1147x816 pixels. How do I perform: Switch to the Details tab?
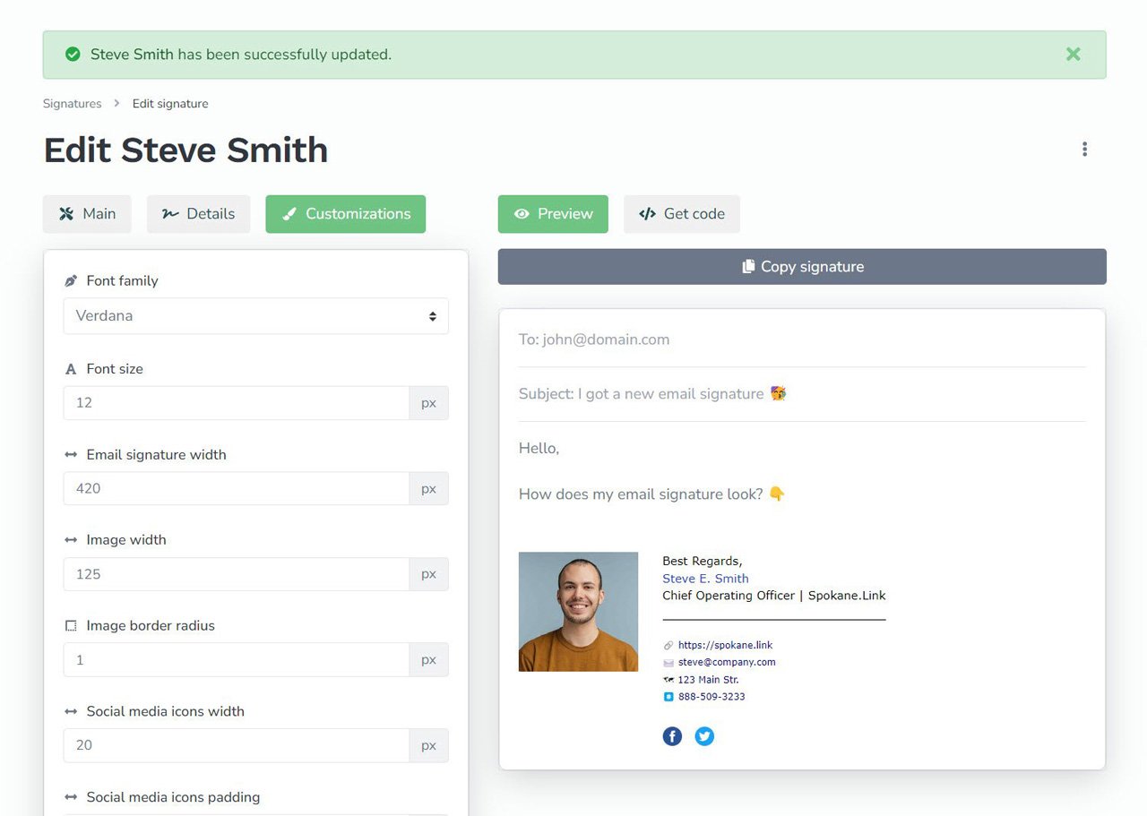[198, 214]
